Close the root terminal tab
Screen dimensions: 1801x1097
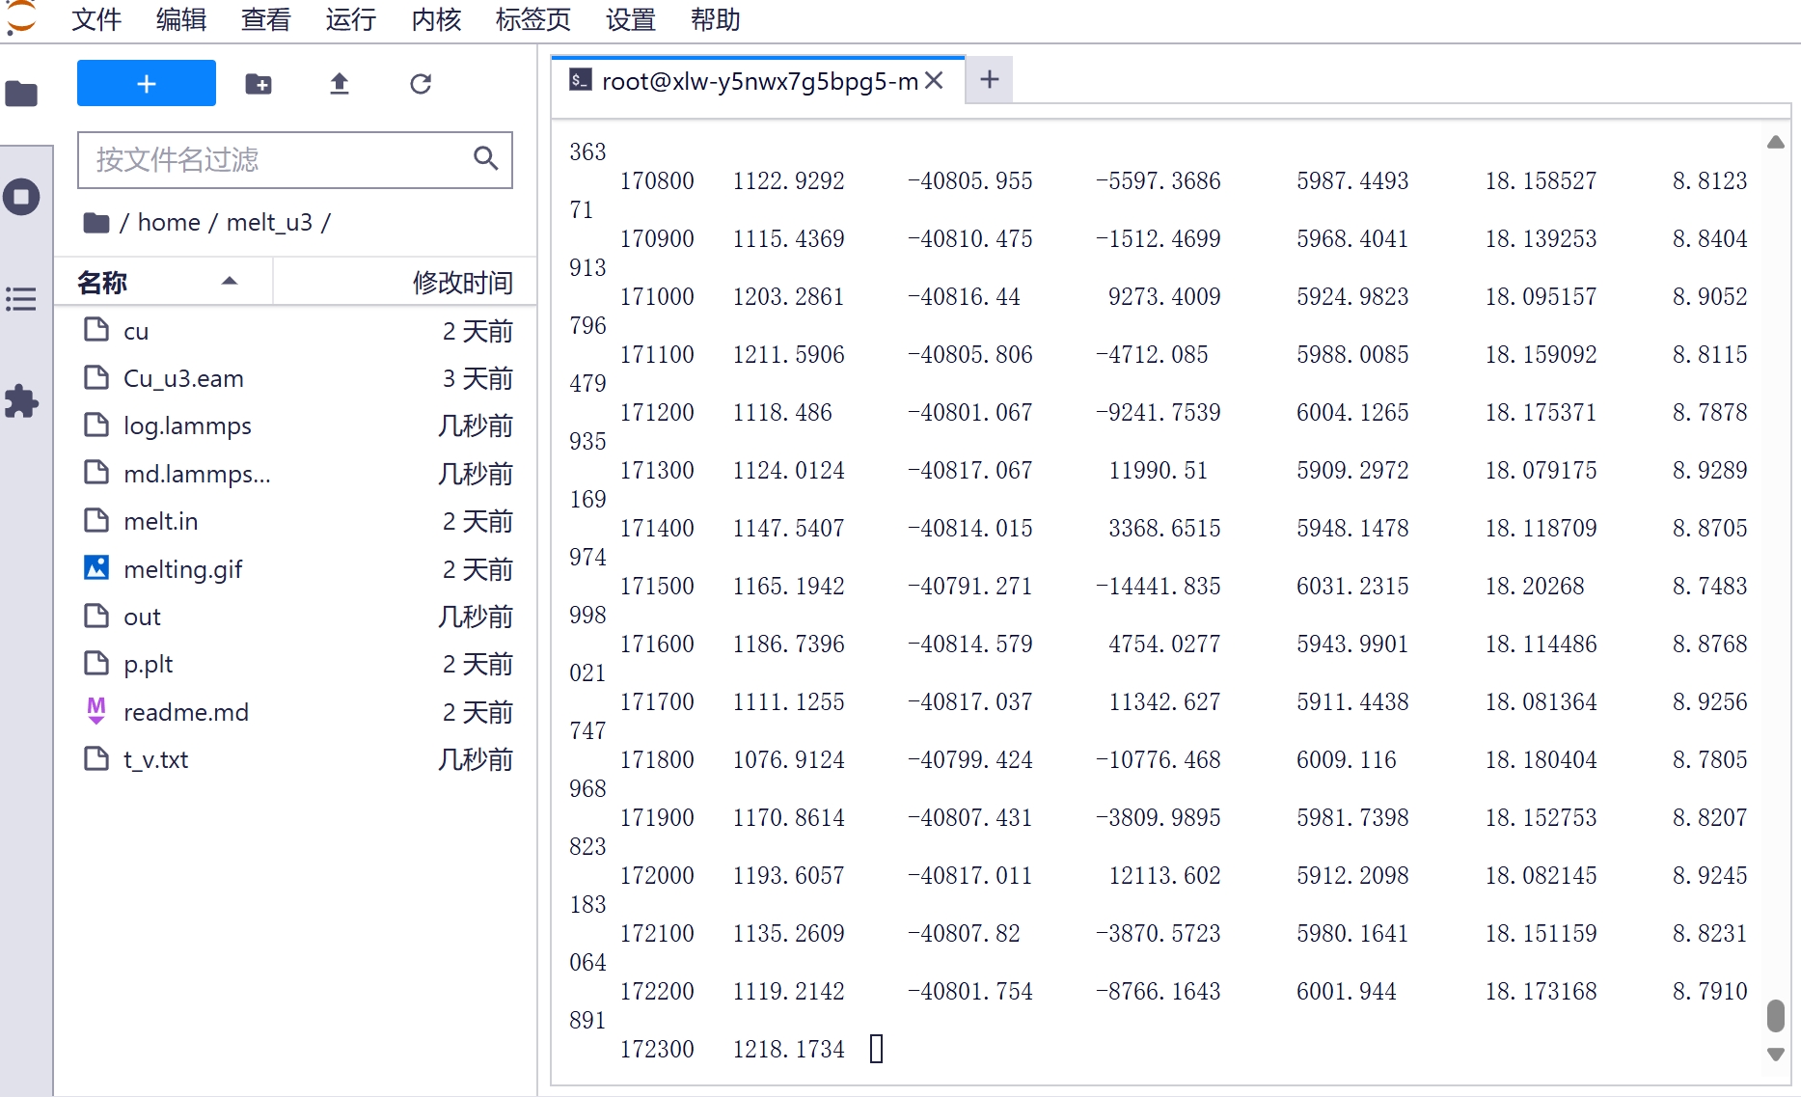934,81
